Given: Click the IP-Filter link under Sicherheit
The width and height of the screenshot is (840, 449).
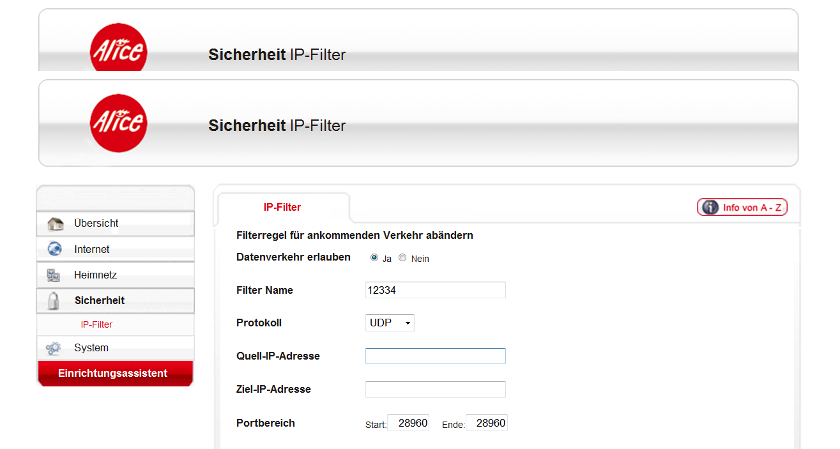Looking at the screenshot, I should pyautogui.click(x=96, y=324).
